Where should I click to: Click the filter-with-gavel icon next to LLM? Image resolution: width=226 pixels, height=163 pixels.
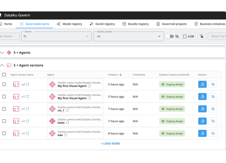tap(202, 37)
